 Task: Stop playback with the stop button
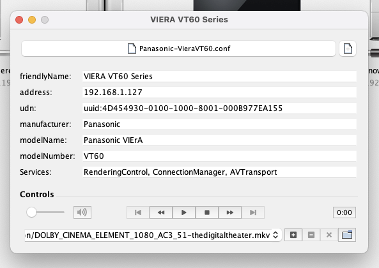pyautogui.click(x=207, y=212)
